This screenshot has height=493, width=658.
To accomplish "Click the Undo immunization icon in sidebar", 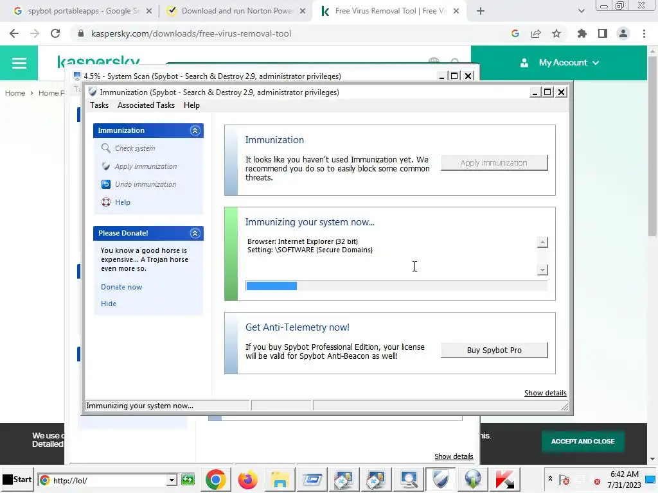I will 106,184.
